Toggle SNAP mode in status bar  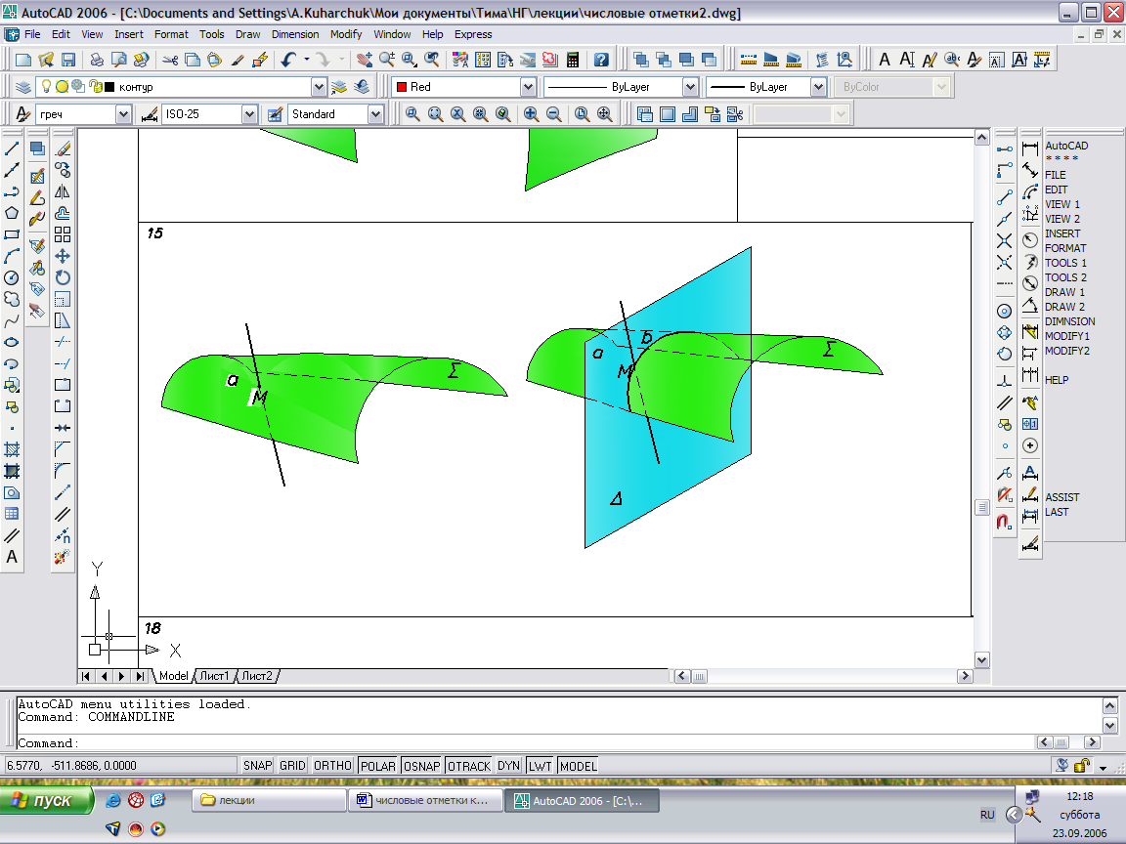click(x=257, y=766)
